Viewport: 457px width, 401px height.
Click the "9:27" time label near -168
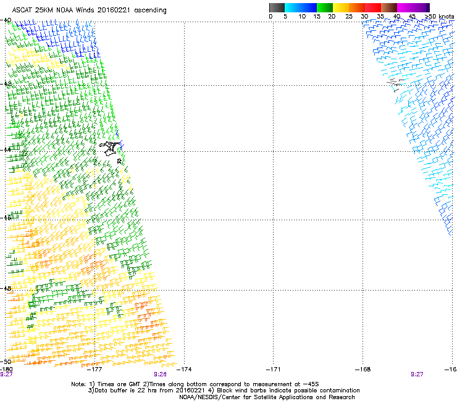click(x=417, y=374)
